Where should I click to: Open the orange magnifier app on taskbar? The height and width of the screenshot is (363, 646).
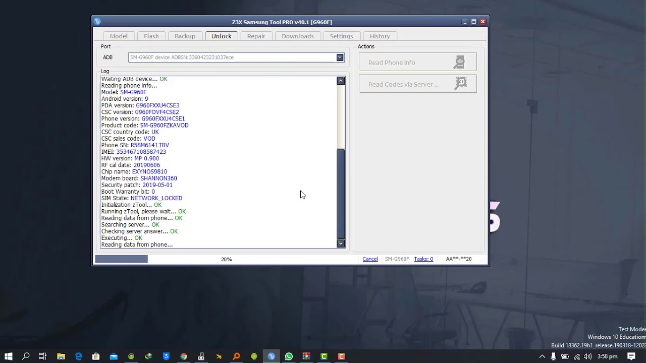(x=236, y=356)
